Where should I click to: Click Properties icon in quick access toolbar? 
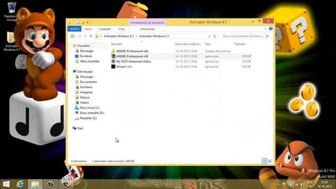click(x=78, y=22)
